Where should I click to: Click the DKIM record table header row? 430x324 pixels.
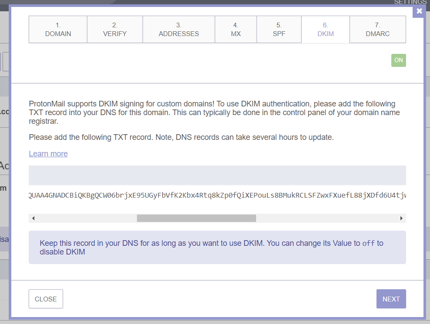pos(217,175)
